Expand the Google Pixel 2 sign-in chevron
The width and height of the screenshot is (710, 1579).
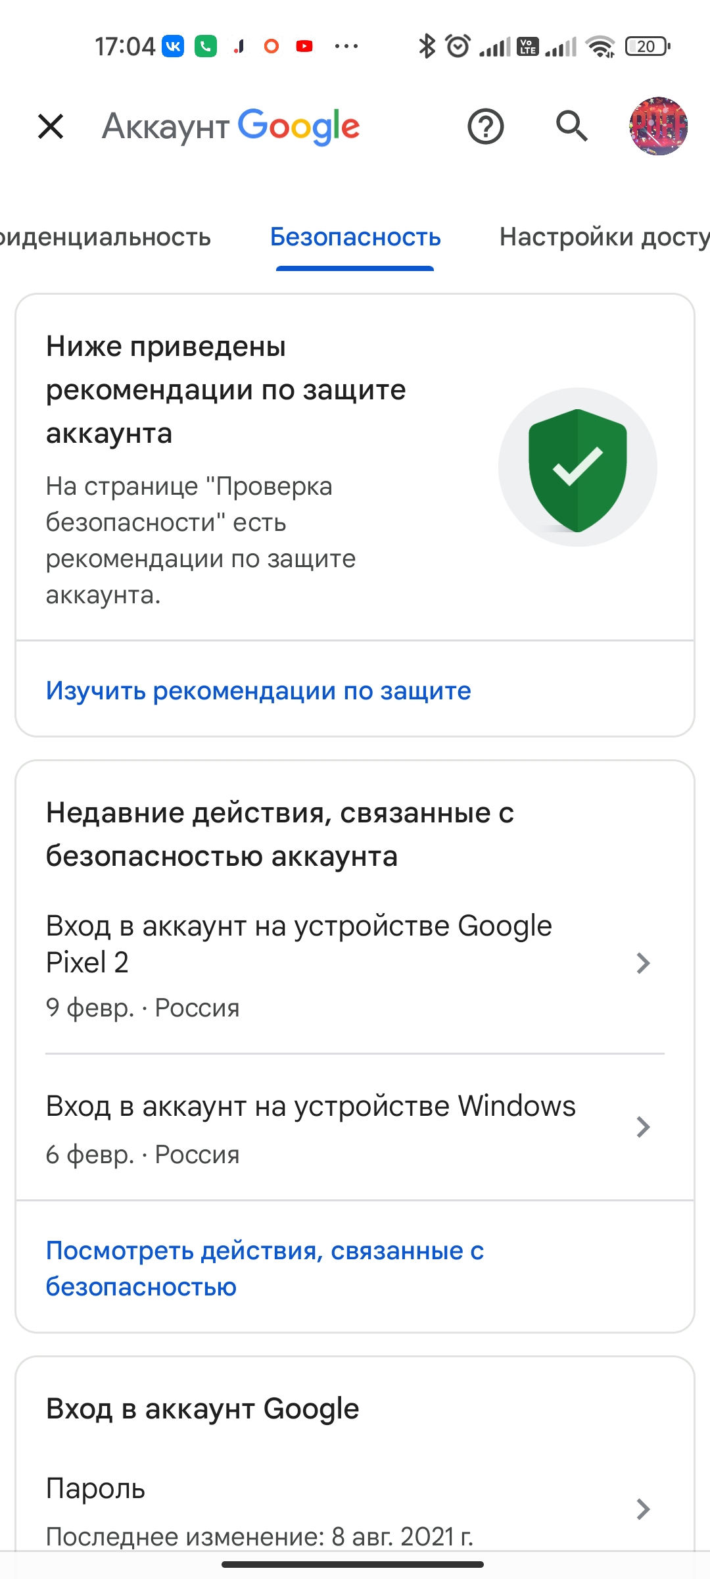click(x=644, y=963)
